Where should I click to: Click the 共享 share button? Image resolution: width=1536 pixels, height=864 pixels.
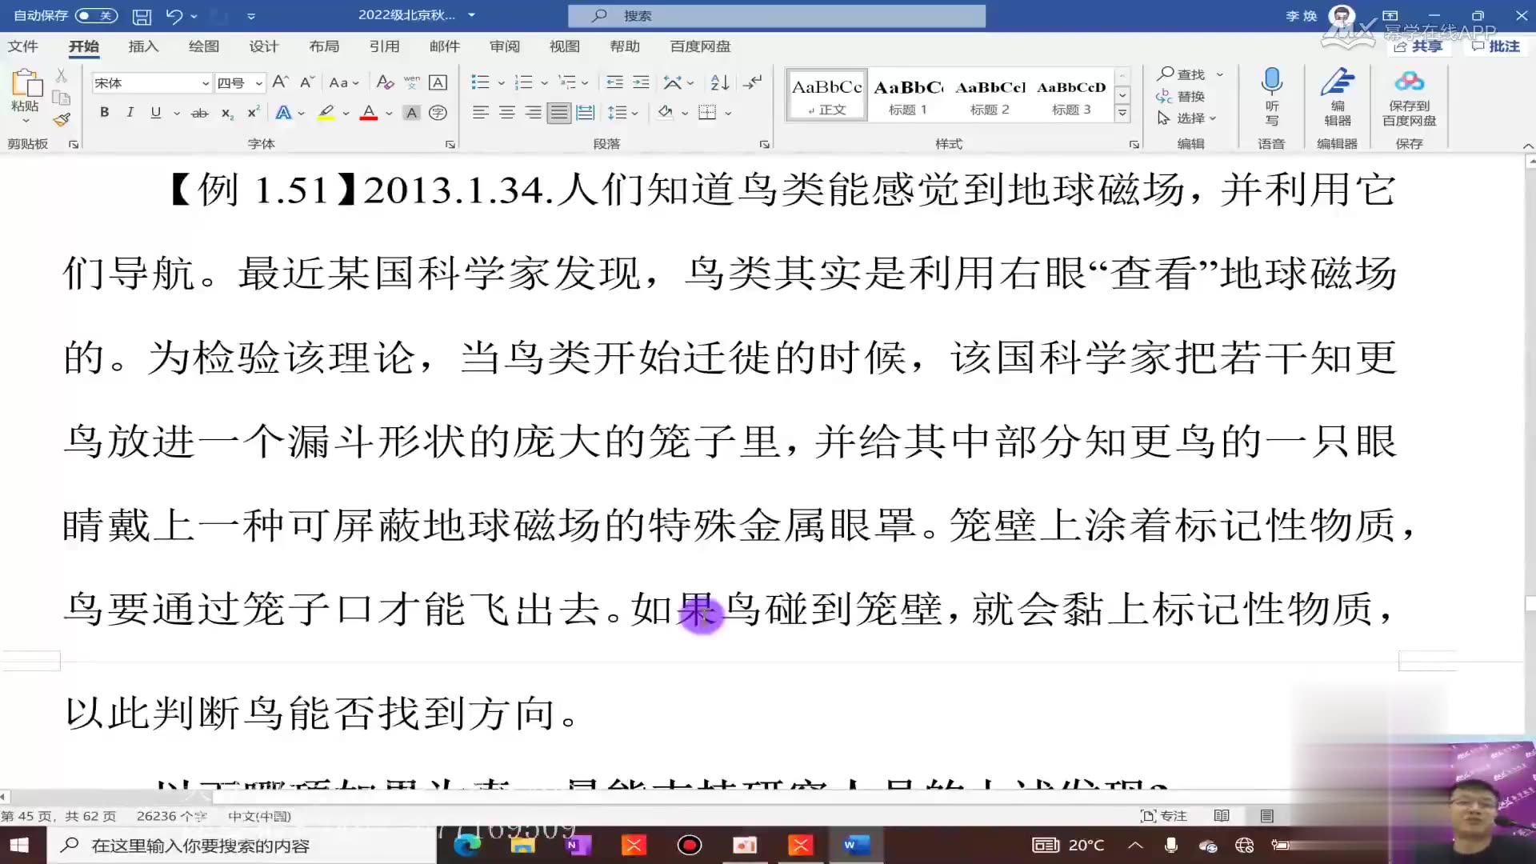click(1418, 46)
